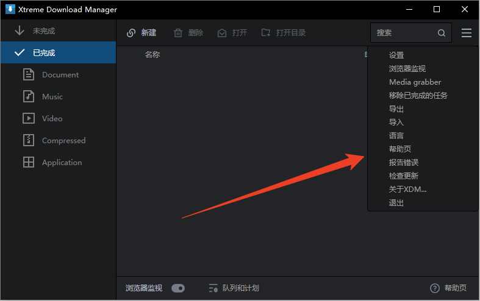Select the Application category icon
This screenshot has height=301, width=480.
[29, 162]
